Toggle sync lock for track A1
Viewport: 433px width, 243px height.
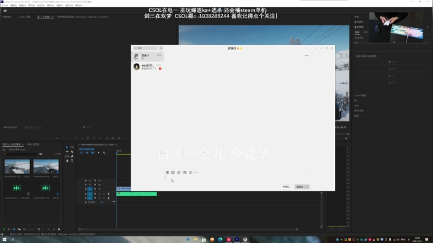95,194
